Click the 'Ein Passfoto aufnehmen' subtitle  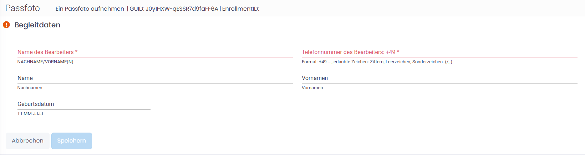tap(90, 9)
